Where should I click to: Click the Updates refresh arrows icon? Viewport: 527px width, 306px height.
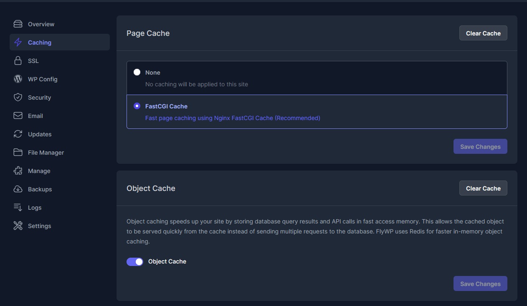(18, 134)
